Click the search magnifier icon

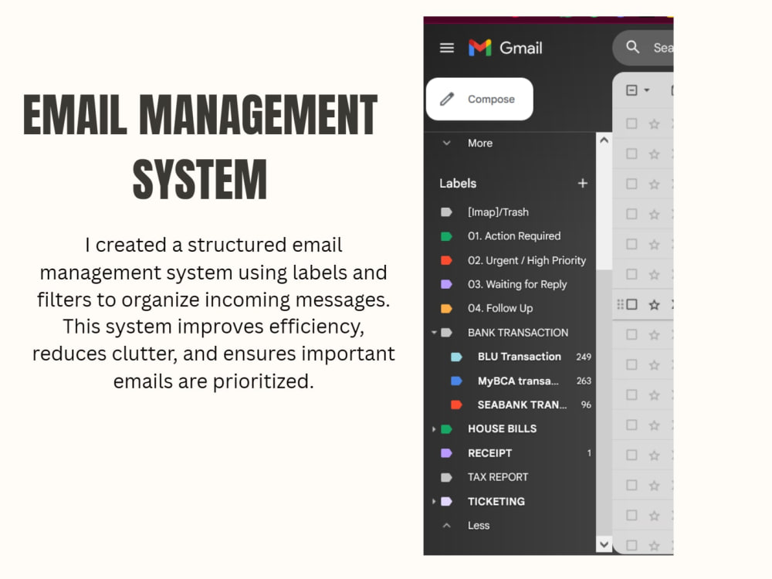[633, 47]
